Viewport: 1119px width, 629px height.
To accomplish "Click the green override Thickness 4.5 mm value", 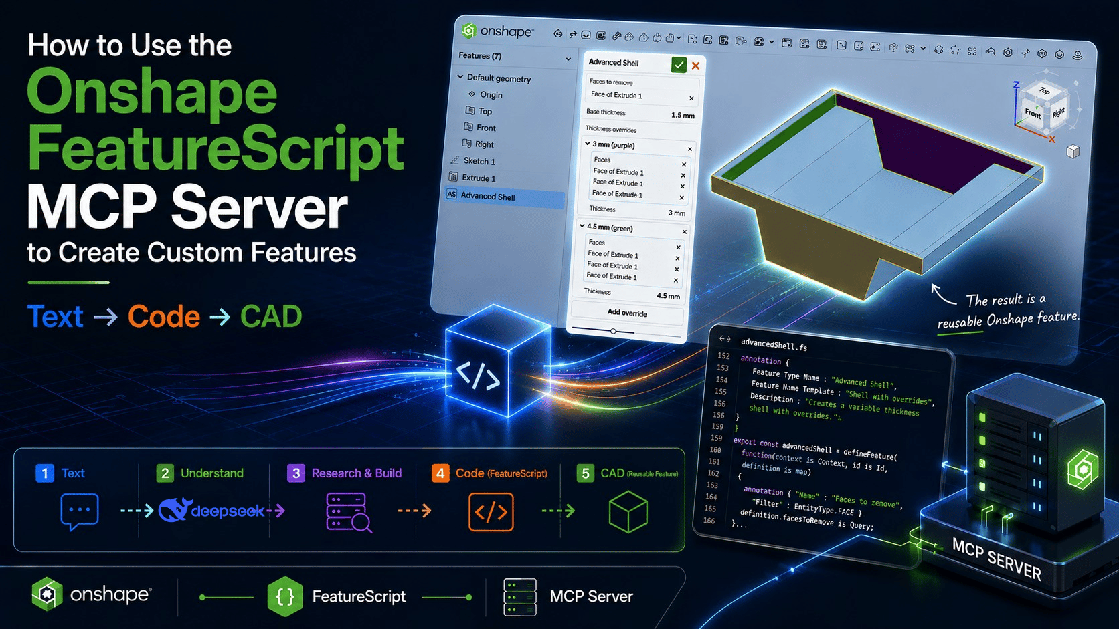I will pyautogui.click(x=668, y=296).
